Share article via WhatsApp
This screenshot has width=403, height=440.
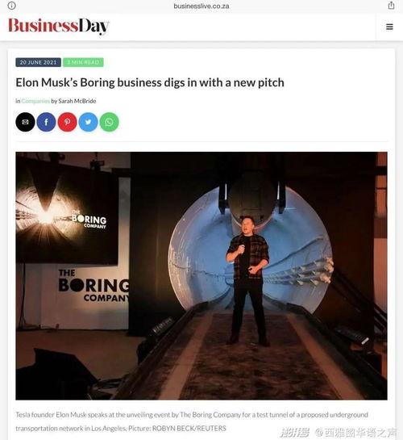tap(110, 122)
